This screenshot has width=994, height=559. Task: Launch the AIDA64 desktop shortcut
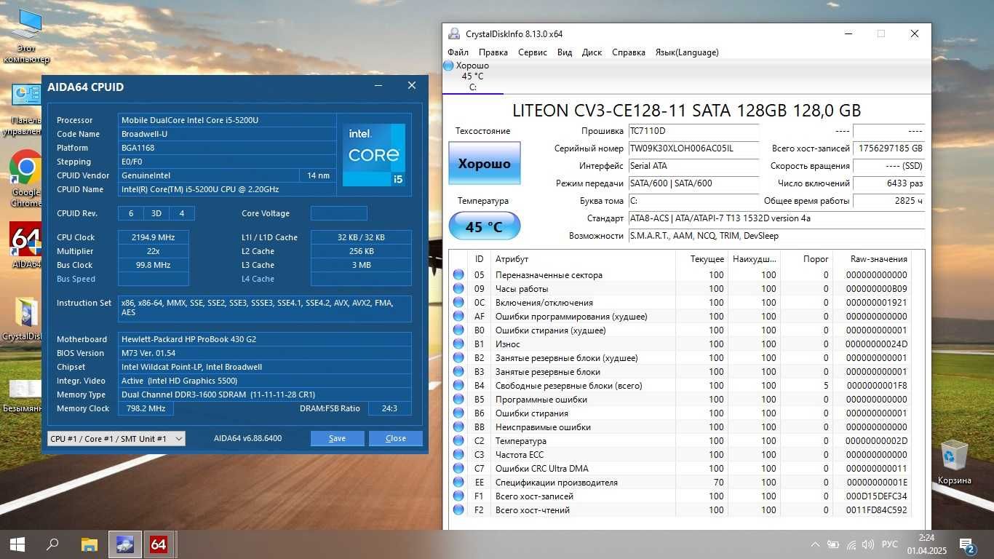click(x=26, y=246)
